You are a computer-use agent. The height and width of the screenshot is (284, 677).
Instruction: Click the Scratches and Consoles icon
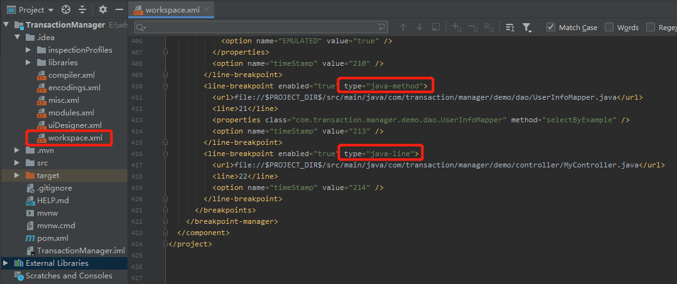(x=19, y=276)
